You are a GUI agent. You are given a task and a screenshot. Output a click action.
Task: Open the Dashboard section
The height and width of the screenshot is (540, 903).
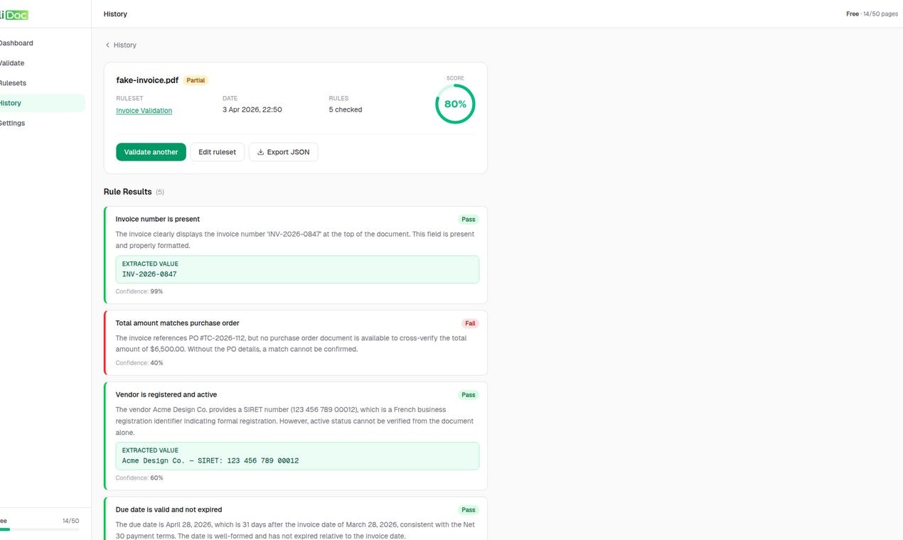(17, 43)
